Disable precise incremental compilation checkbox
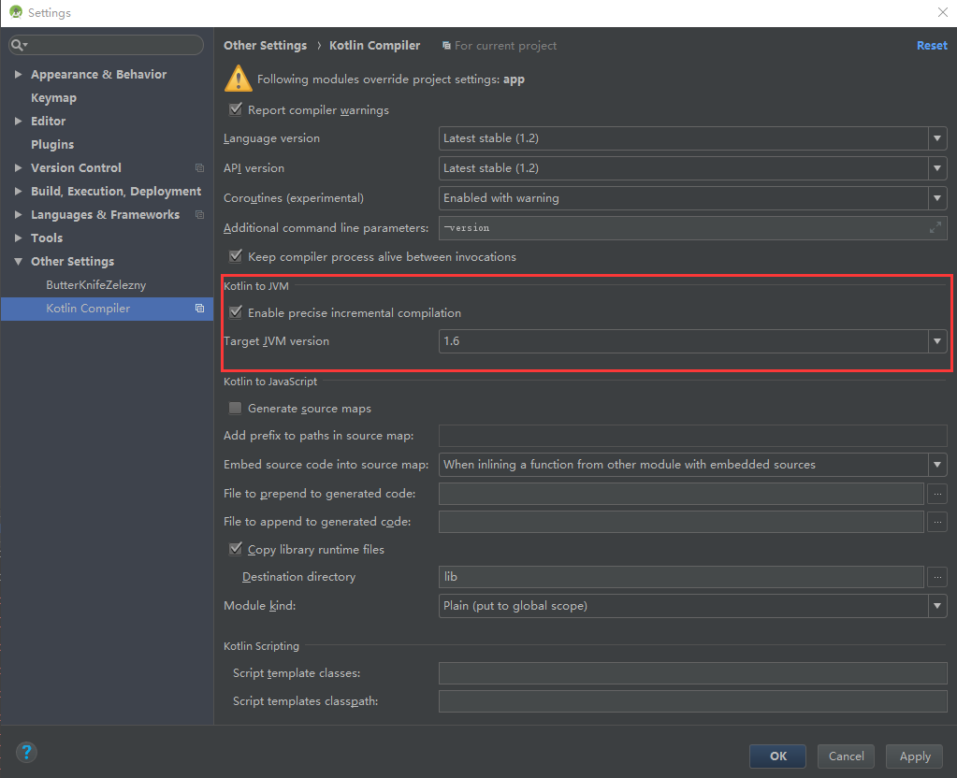Screen dimensions: 957x778 236,312
